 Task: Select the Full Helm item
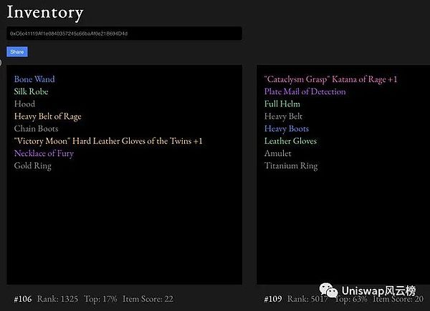pos(282,104)
